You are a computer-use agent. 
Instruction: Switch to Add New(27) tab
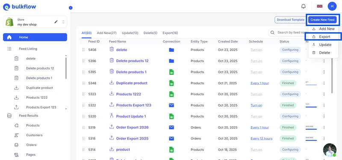pos(106,33)
